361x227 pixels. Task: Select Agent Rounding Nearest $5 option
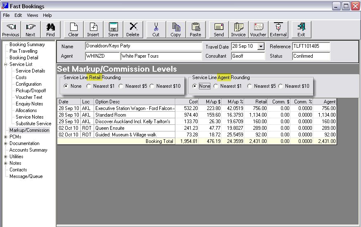[x=250, y=86]
